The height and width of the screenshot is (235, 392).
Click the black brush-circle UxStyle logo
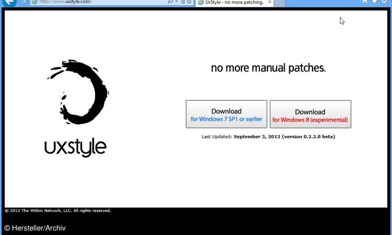78,92
